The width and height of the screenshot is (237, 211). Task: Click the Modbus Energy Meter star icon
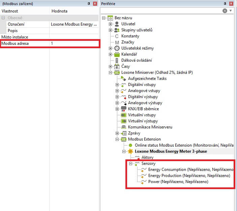click(130, 151)
